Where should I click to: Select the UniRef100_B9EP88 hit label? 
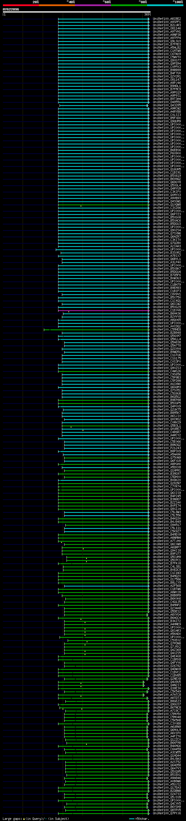(x=167, y=400)
